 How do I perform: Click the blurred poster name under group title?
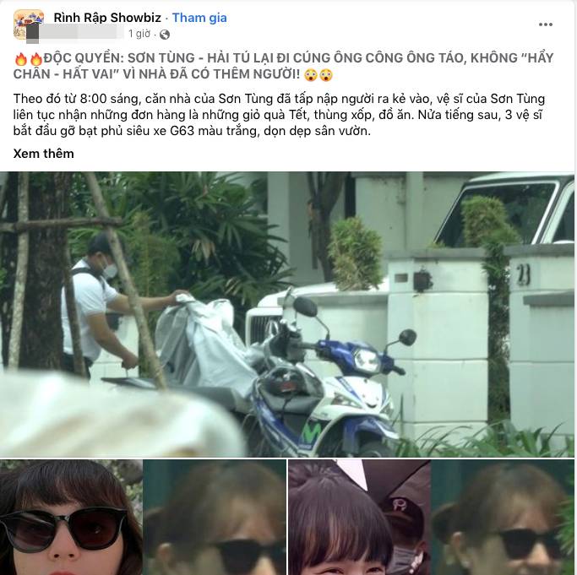point(75,32)
